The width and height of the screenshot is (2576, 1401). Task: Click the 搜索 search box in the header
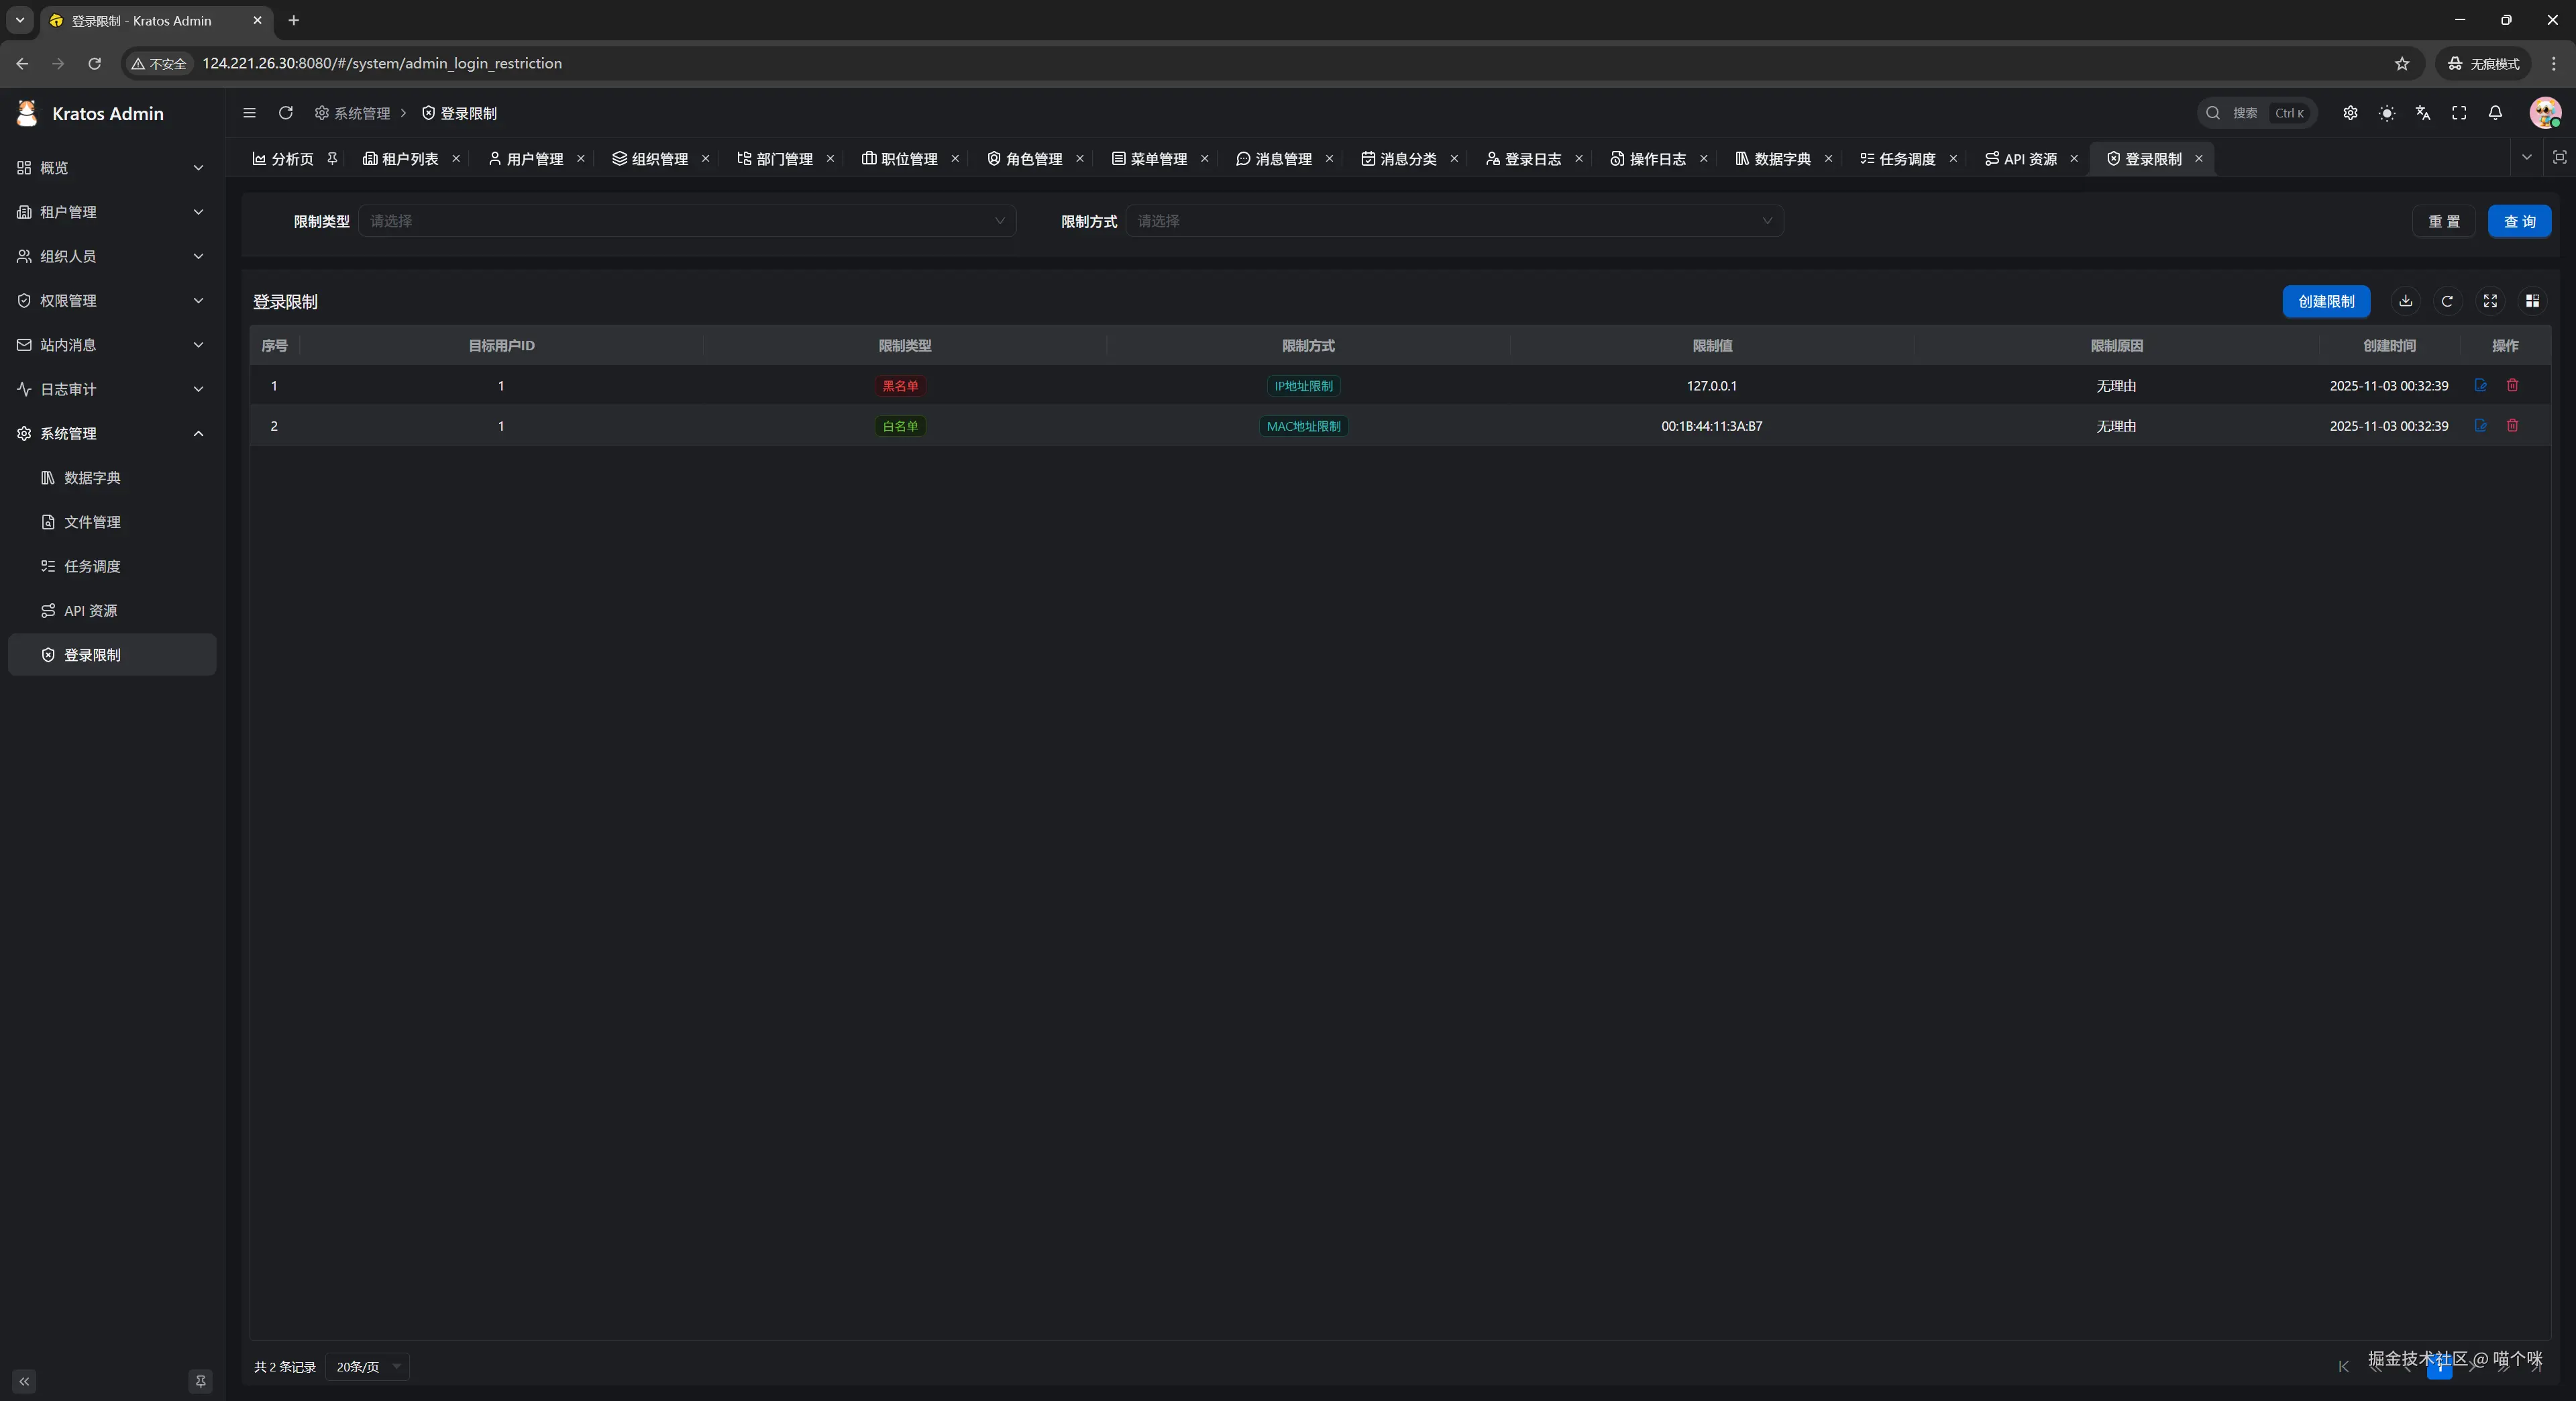click(2256, 113)
